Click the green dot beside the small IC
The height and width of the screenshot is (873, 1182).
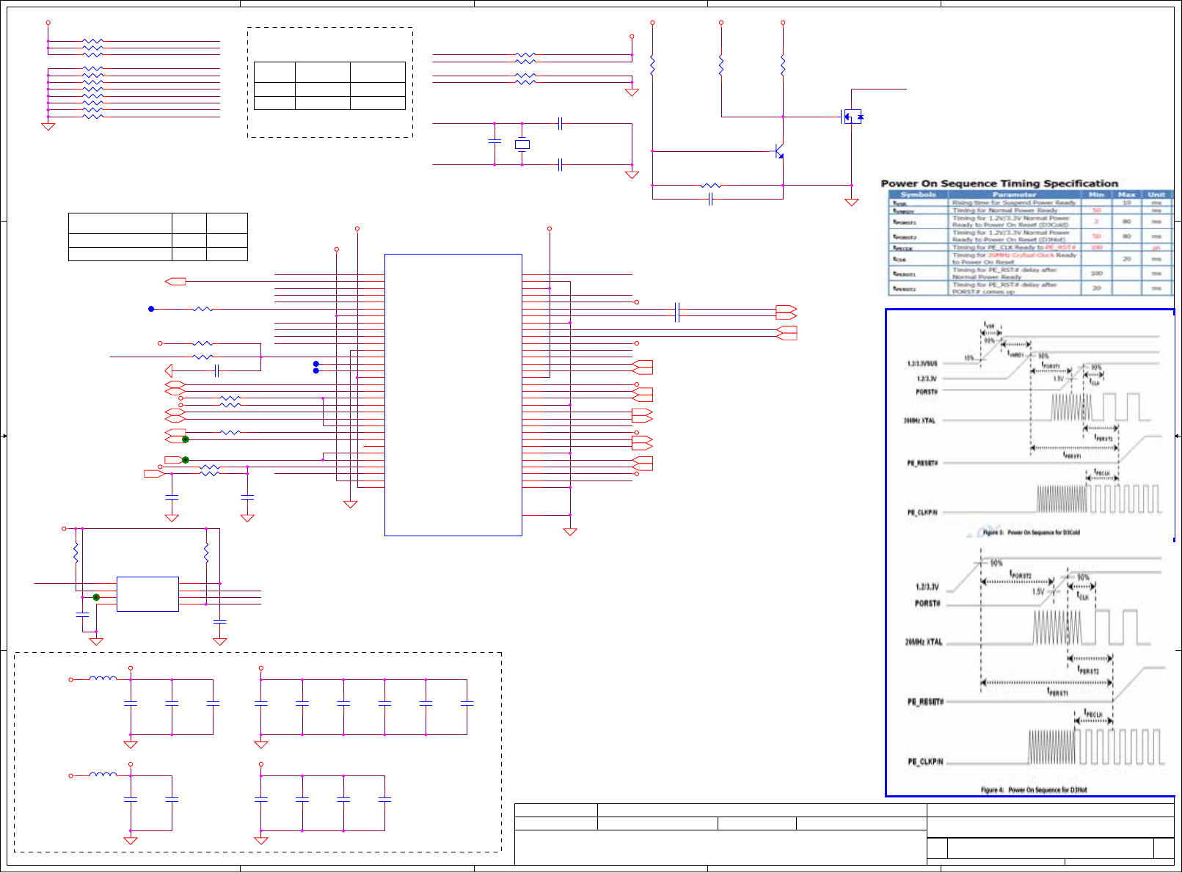click(x=96, y=597)
